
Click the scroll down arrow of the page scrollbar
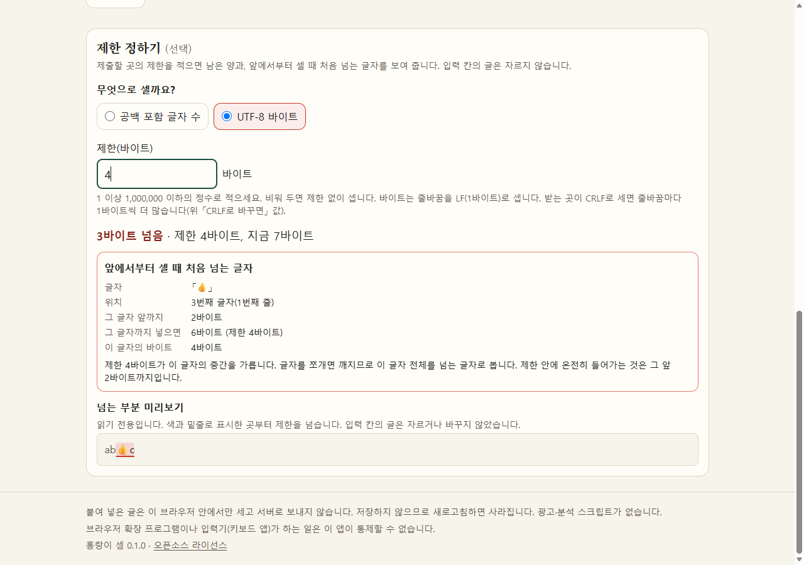(799, 559)
